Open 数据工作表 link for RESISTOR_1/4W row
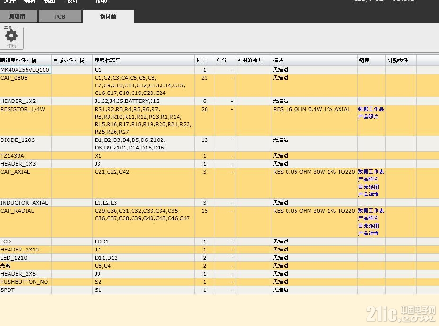The image size is (439, 326). [371, 109]
